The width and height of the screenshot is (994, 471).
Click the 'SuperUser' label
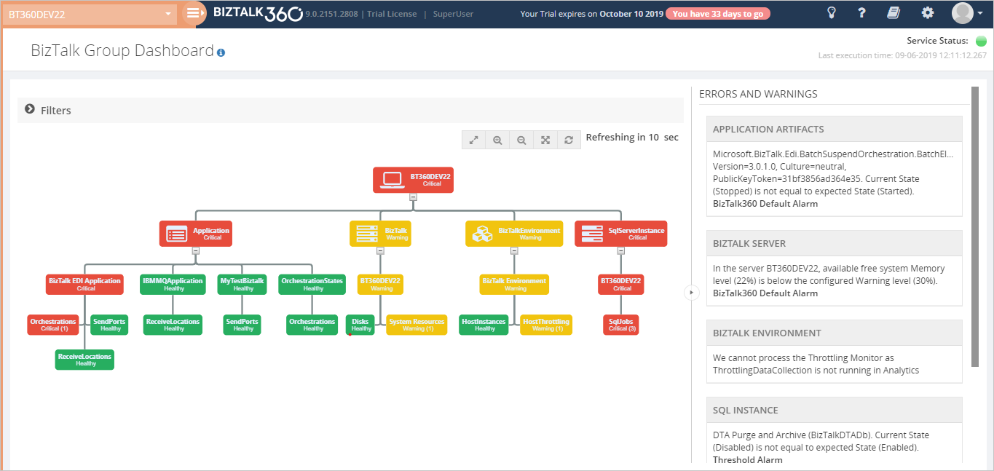tap(451, 14)
